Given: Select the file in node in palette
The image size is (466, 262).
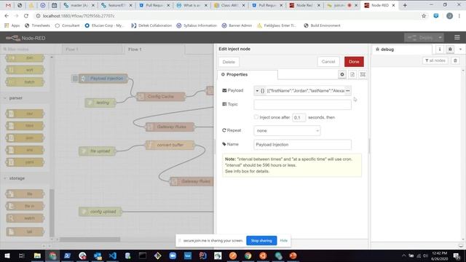Looking at the screenshot, I should [x=25, y=206].
